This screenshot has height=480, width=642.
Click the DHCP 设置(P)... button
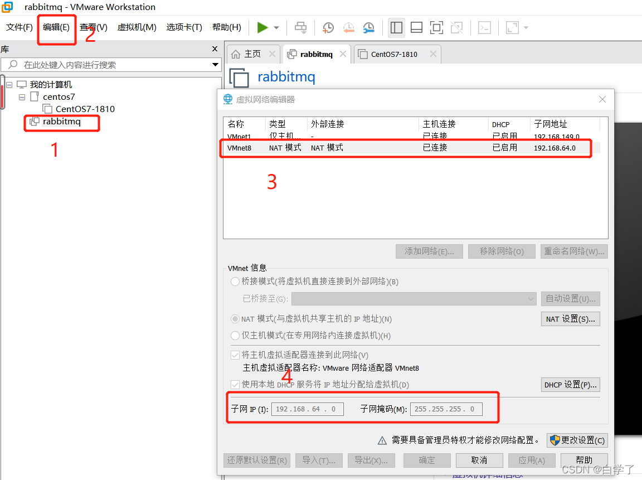pos(570,385)
